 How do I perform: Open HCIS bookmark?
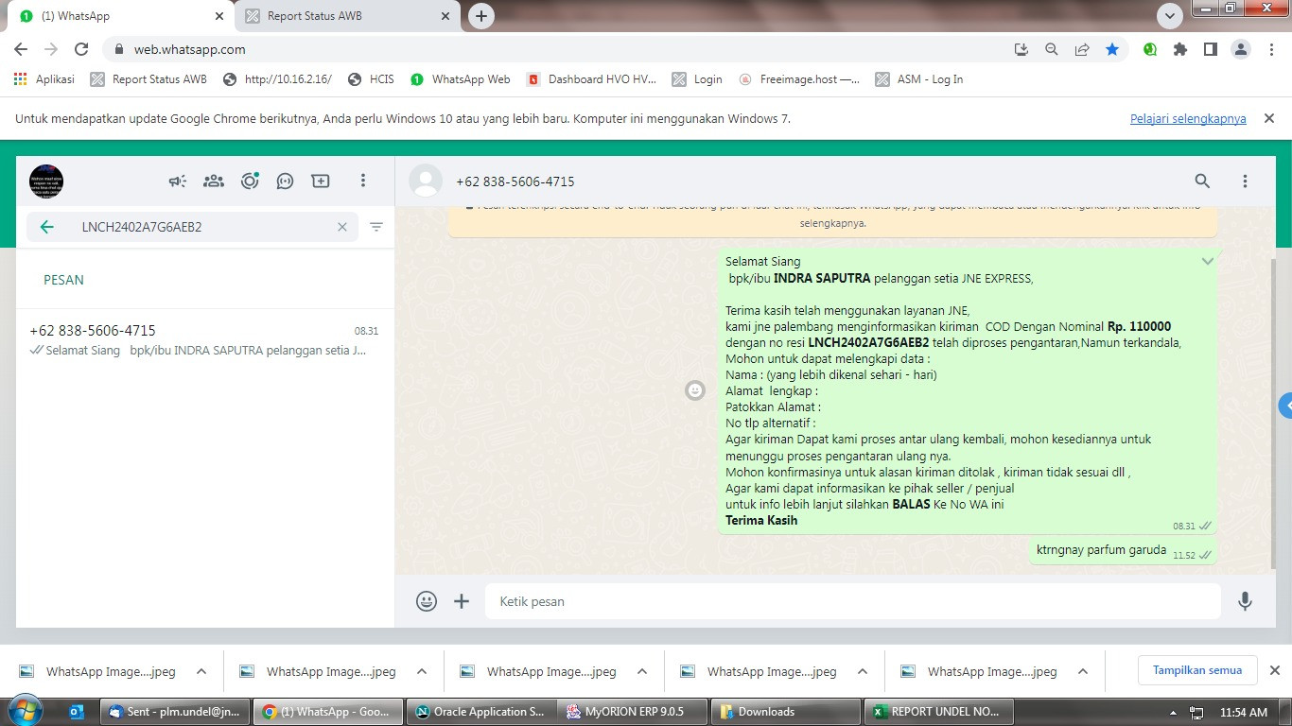tap(371, 79)
